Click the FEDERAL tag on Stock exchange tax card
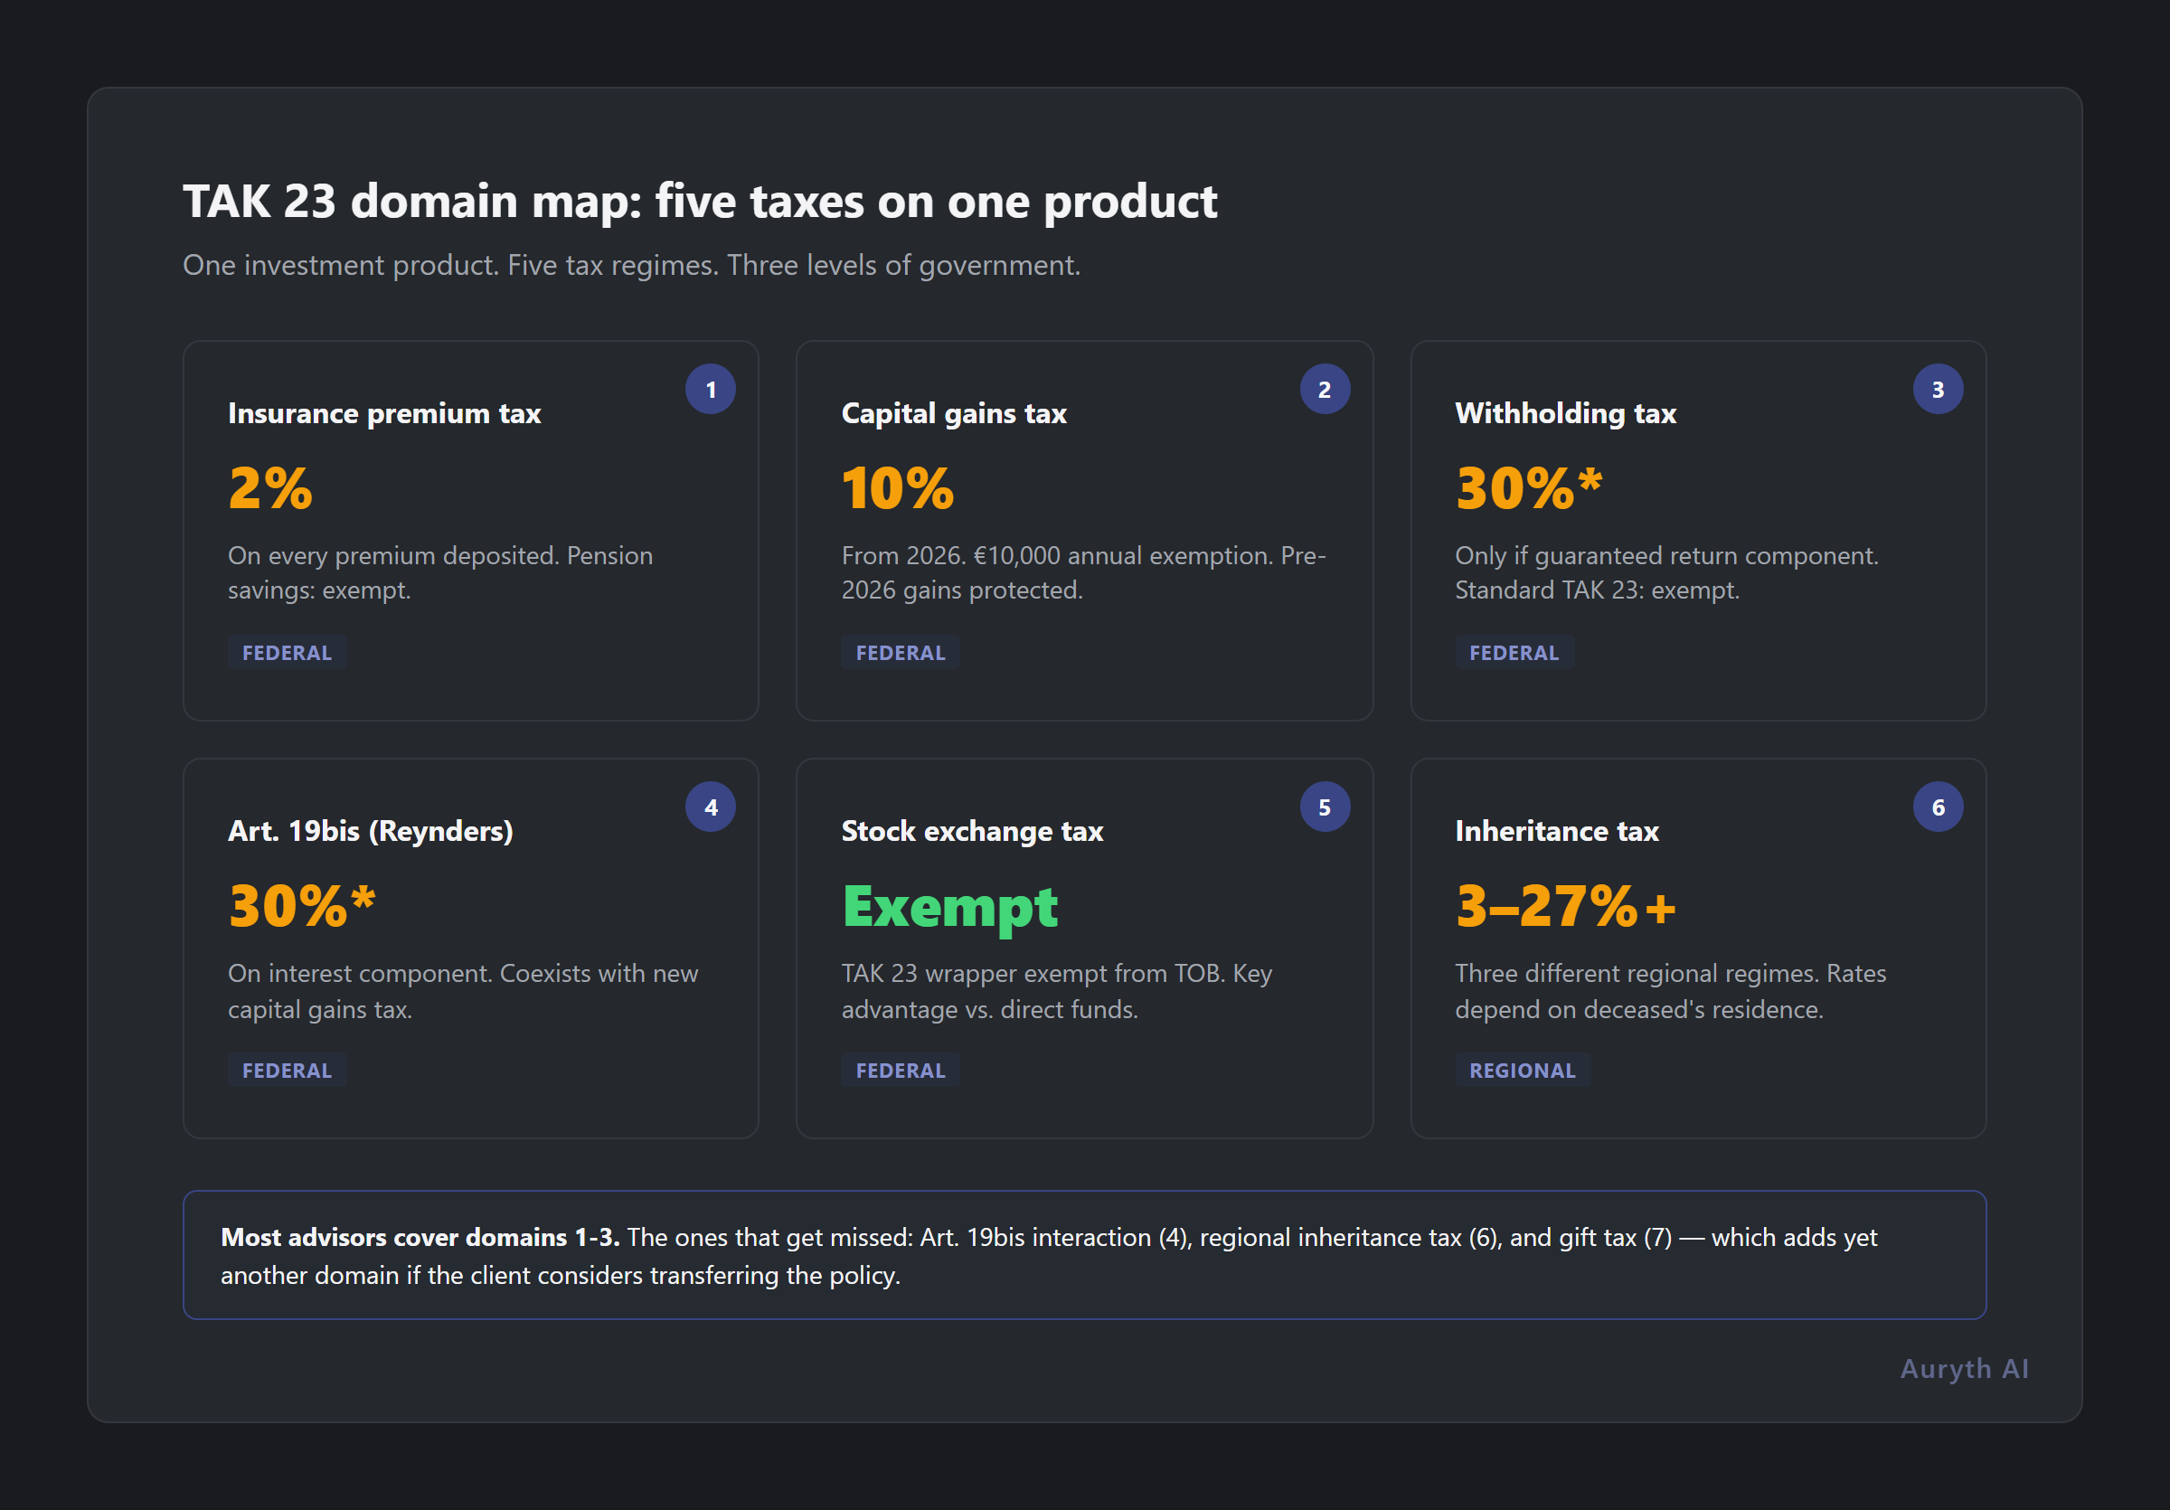2170x1510 pixels. tap(900, 1070)
